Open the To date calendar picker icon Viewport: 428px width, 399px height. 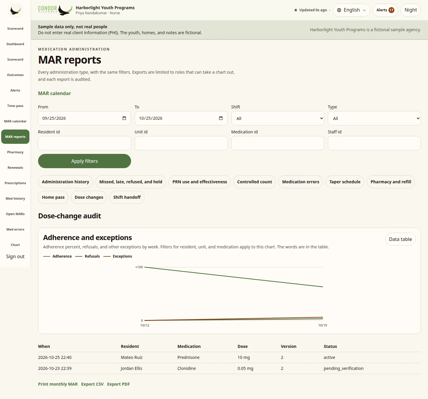click(221, 118)
